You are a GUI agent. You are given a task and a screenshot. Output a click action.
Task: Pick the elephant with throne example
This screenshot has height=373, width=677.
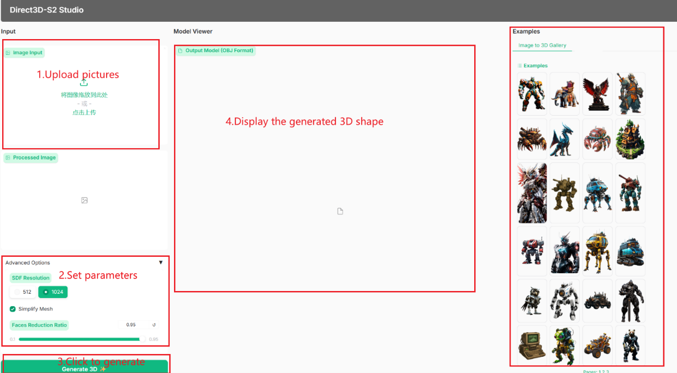(564, 93)
